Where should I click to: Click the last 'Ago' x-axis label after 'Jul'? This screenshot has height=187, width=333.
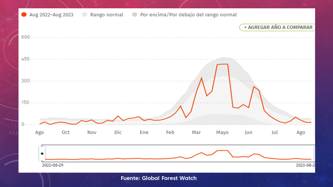[301, 132]
